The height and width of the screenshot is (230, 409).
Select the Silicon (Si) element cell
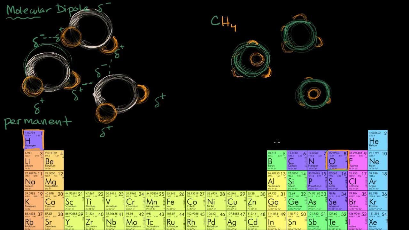297,180
